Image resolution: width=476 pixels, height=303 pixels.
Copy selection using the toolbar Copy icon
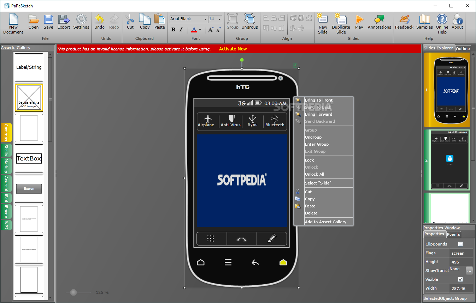[x=145, y=19]
